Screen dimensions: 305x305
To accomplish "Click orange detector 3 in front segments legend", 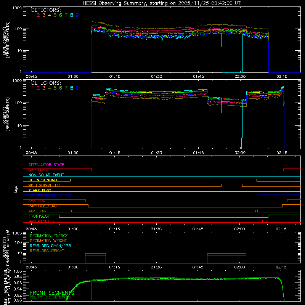I will (x=44, y=15).
